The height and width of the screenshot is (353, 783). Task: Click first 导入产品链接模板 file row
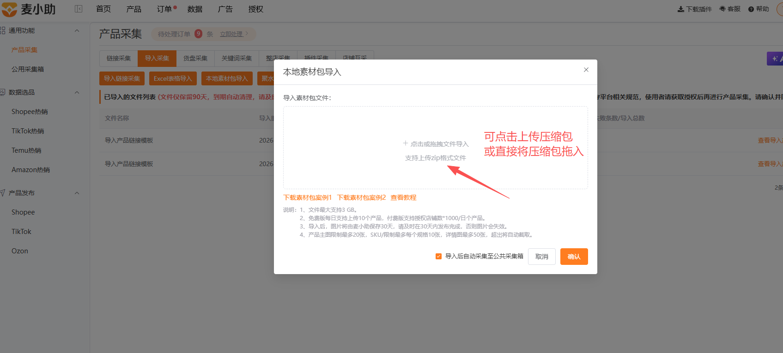pos(129,140)
